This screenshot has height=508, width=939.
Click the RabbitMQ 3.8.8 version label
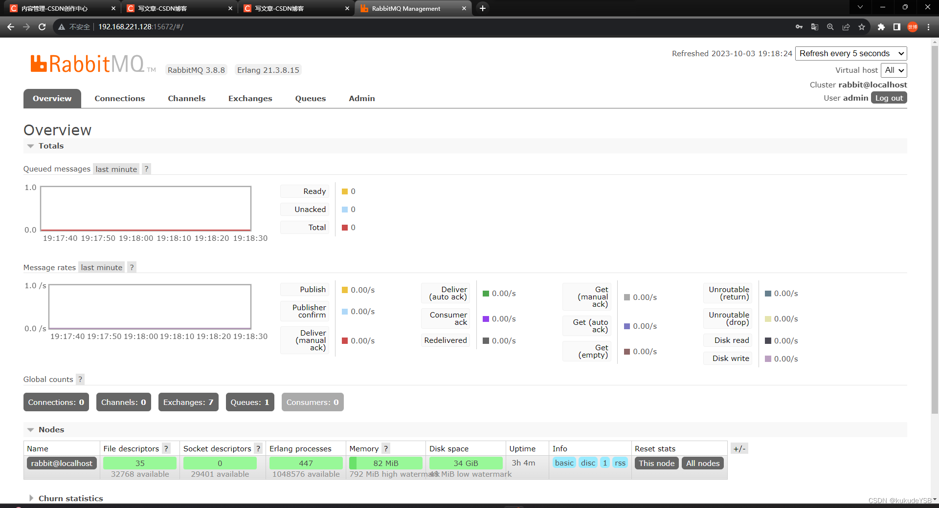197,70
